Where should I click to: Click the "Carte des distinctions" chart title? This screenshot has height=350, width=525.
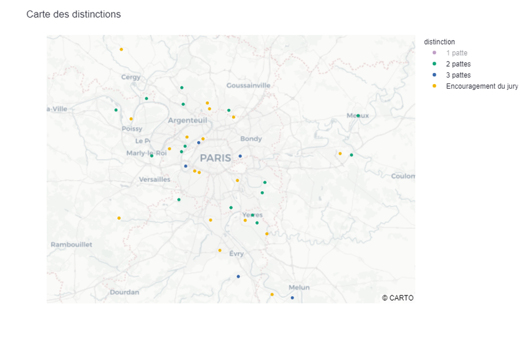click(74, 14)
